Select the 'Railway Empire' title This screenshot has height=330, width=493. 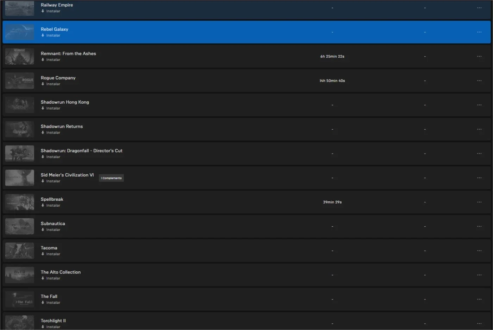pyautogui.click(x=57, y=5)
